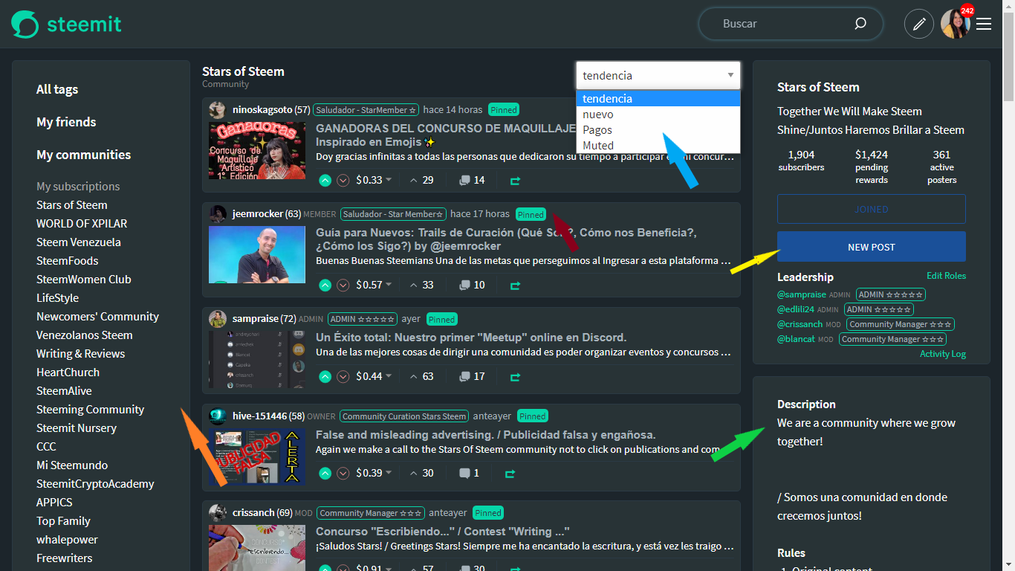Open Steem Venezuela community
The height and width of the screenshot is (571, 1015).
tap(79, 242)
